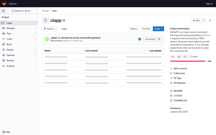The image size is (216, 135).
Task: Click the Last commit column header
Action: pos(91,51)
